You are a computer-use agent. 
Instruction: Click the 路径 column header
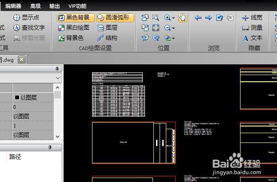(x=15, y=157)
